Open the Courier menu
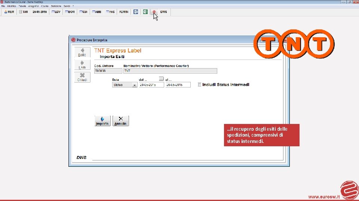 tap(45, 6)
